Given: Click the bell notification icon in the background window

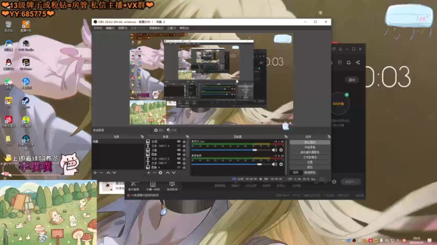Looking at the screenshot, I should 349,63.
